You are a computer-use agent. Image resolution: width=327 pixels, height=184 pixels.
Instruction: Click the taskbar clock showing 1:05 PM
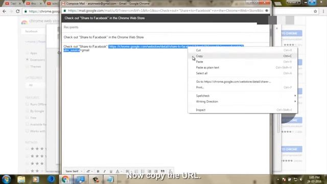coord(314,179)
